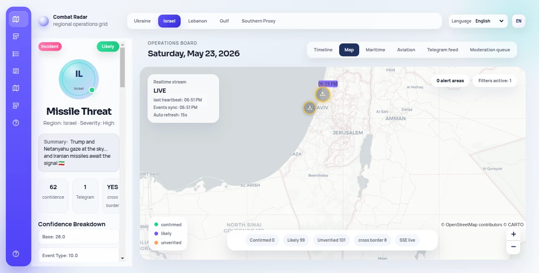Screen dimensions: 539x273
Task: Switch to the Timeline view
Action: (x=323, y=50)
